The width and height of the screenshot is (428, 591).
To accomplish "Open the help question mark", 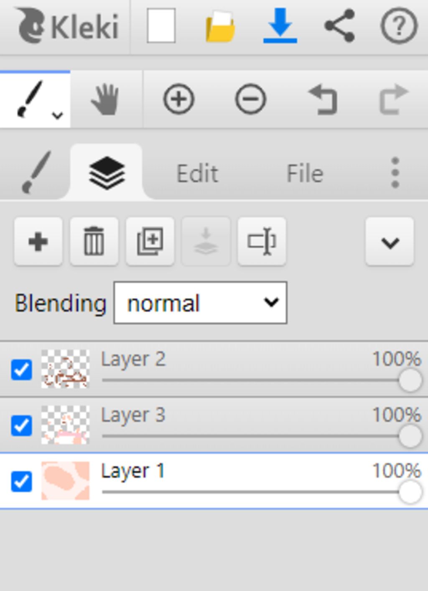I will (x=399, y=27).
